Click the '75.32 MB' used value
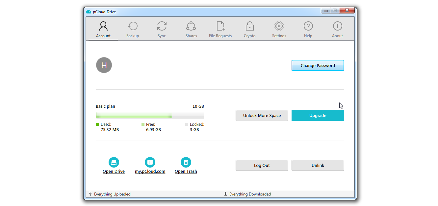Screen dimensions: 438x206 pyautogui.click(x=110, y=130)
